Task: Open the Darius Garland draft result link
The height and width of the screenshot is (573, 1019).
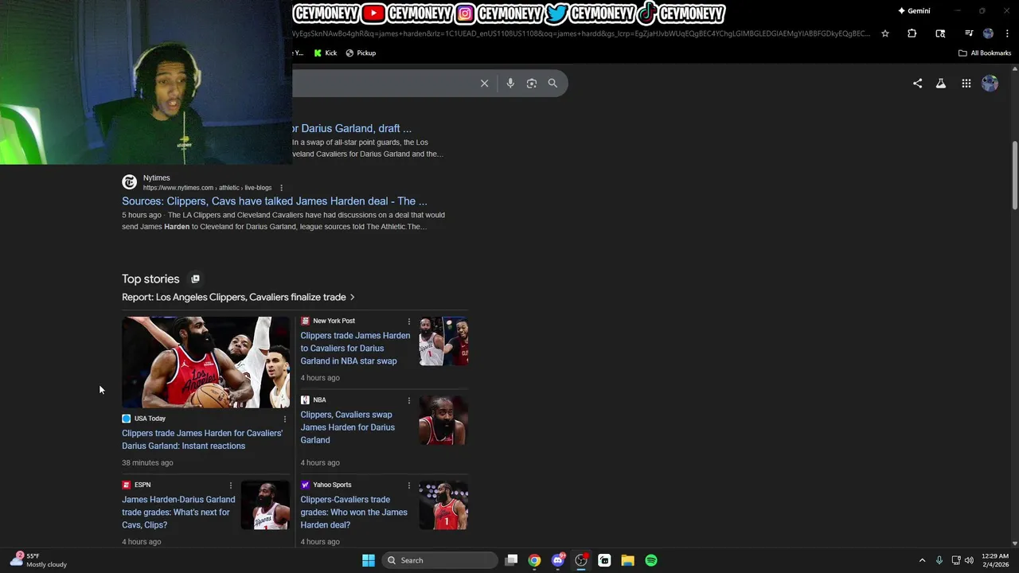Action: point(352,128)
